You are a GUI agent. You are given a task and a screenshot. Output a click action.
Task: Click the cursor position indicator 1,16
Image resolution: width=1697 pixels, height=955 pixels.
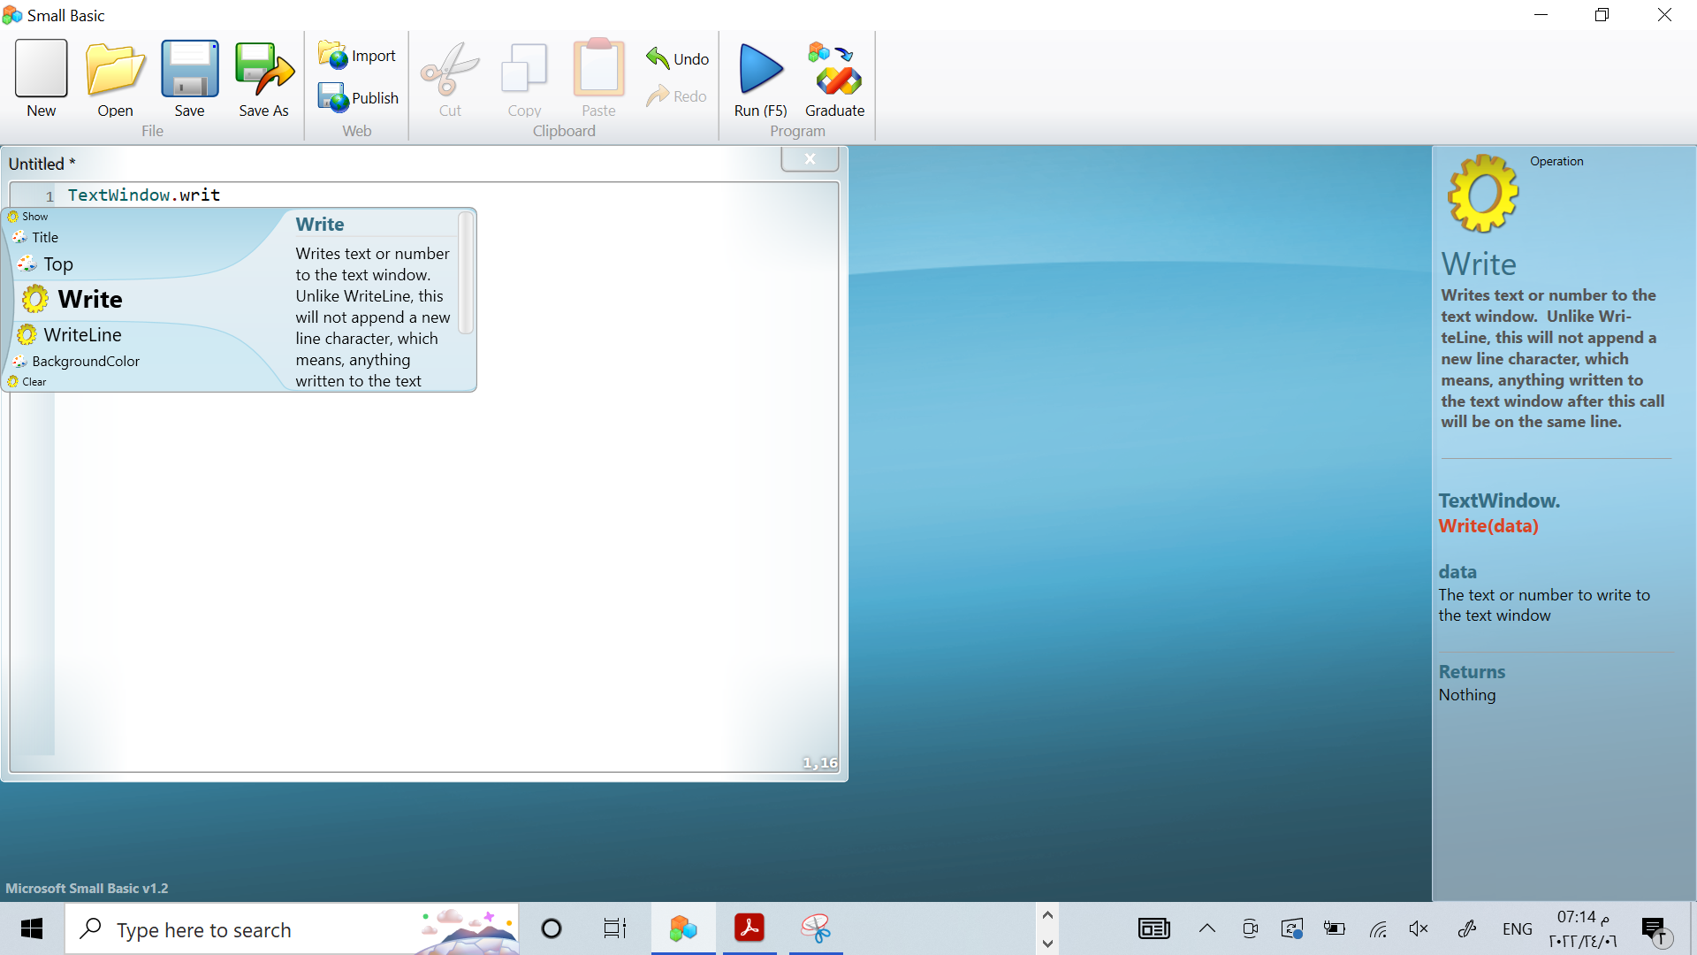click(x=820, y=762)
